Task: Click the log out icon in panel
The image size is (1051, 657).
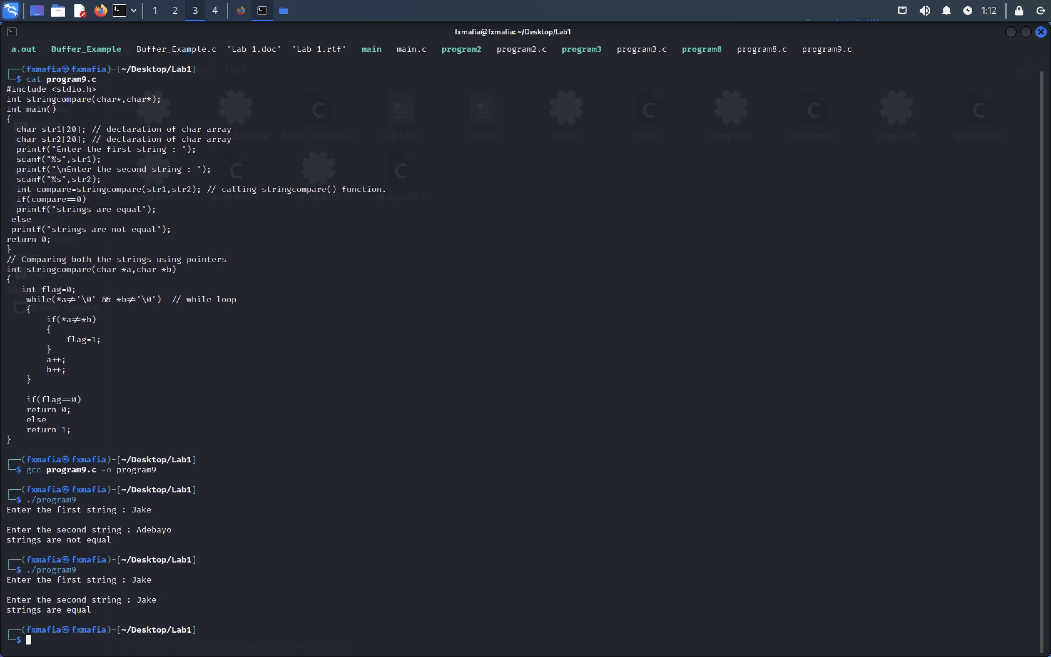Action: click(x=1041, y=10)
